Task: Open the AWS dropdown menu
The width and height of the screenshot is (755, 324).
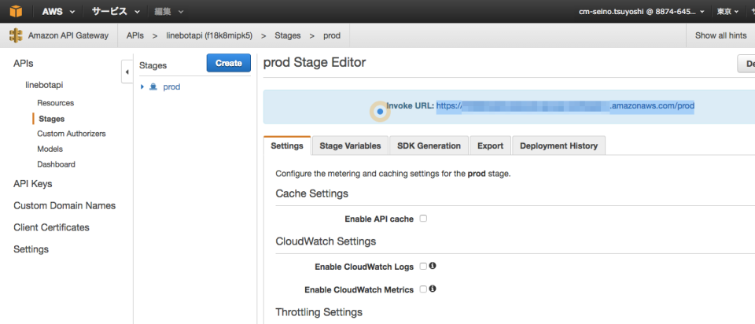Action: (x=58, y=12)
